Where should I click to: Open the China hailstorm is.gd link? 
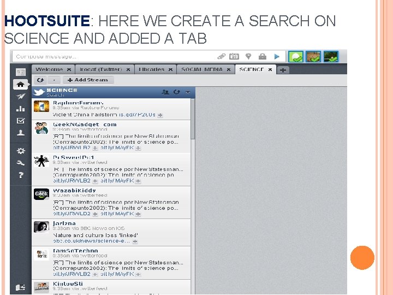click(x=137, y=115)
